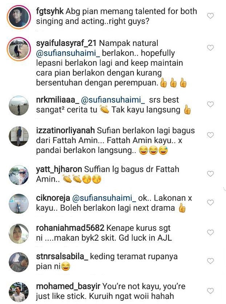226x304 pixels.
Task: Open username yatt_hjharon's profile
Action: point(59,169)
